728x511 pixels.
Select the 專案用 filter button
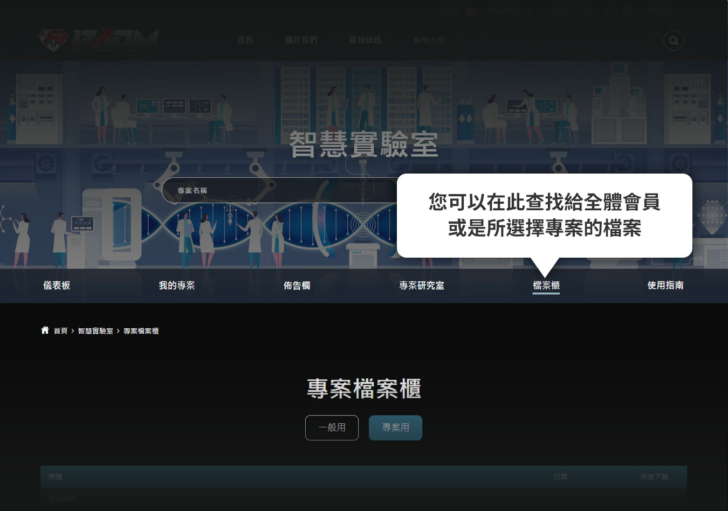tap(395, 427)
